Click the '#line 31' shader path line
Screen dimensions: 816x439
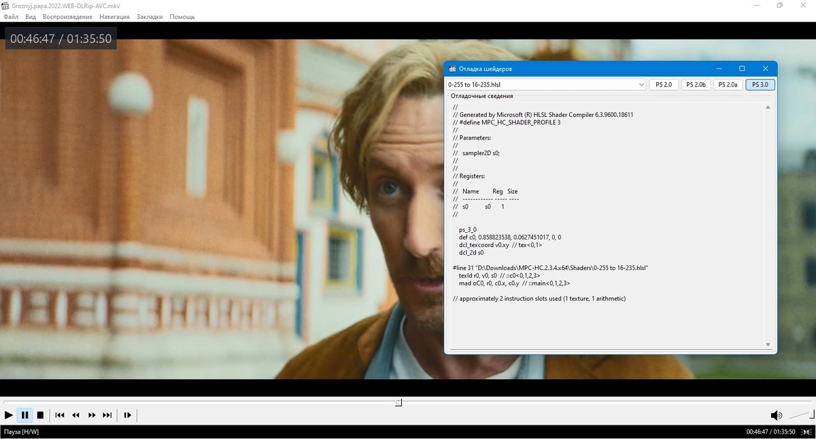click(x=550, y=268)
